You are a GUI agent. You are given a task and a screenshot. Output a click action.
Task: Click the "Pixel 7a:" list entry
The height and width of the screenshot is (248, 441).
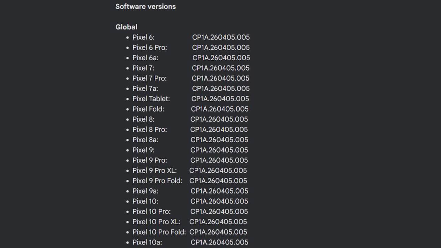coord(145,89)
